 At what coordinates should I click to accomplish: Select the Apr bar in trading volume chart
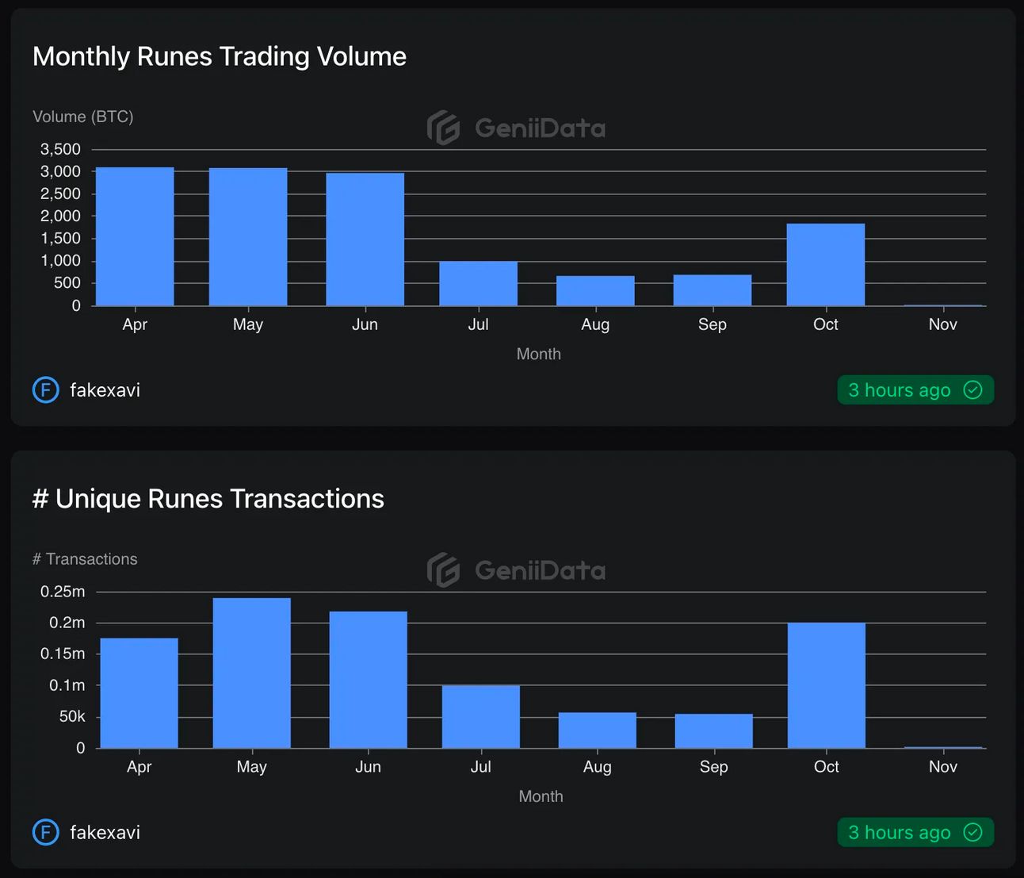coord(135,236)
